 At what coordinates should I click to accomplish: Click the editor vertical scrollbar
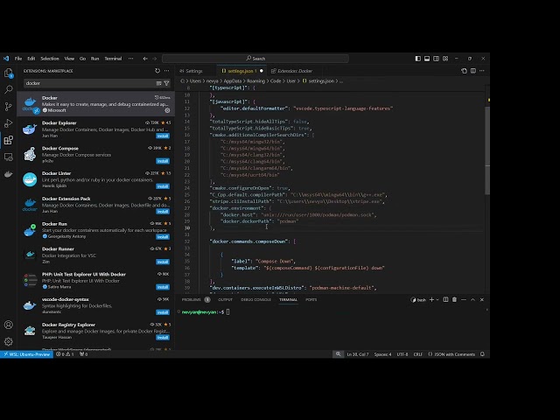pyautogui.click(x=487, y=150)
